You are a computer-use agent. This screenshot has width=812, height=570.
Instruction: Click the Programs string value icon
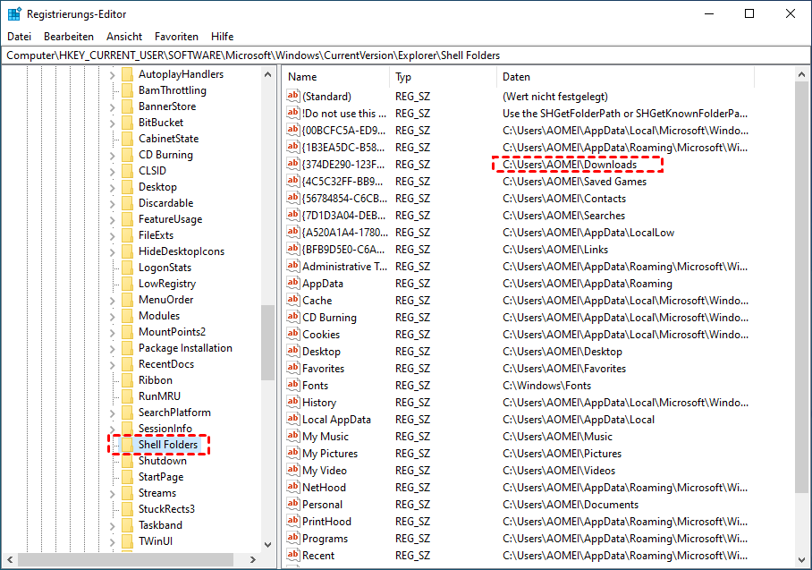click(x=293, y=538)
